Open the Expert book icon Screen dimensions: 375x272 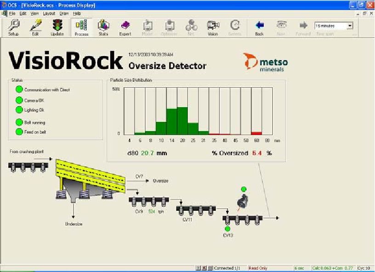(x=125, y=28)
